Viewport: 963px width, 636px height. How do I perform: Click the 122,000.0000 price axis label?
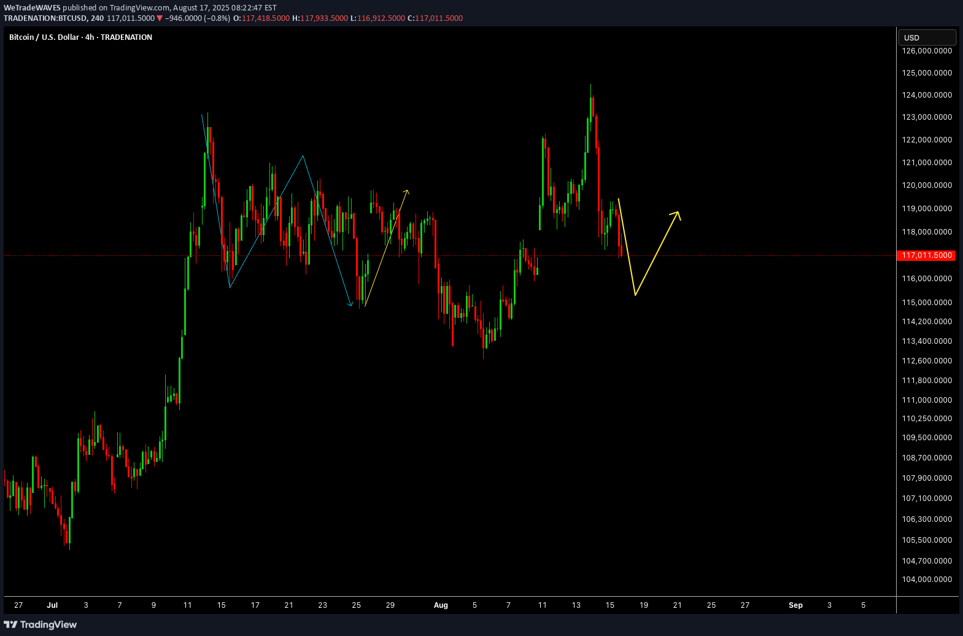point(927,139)
